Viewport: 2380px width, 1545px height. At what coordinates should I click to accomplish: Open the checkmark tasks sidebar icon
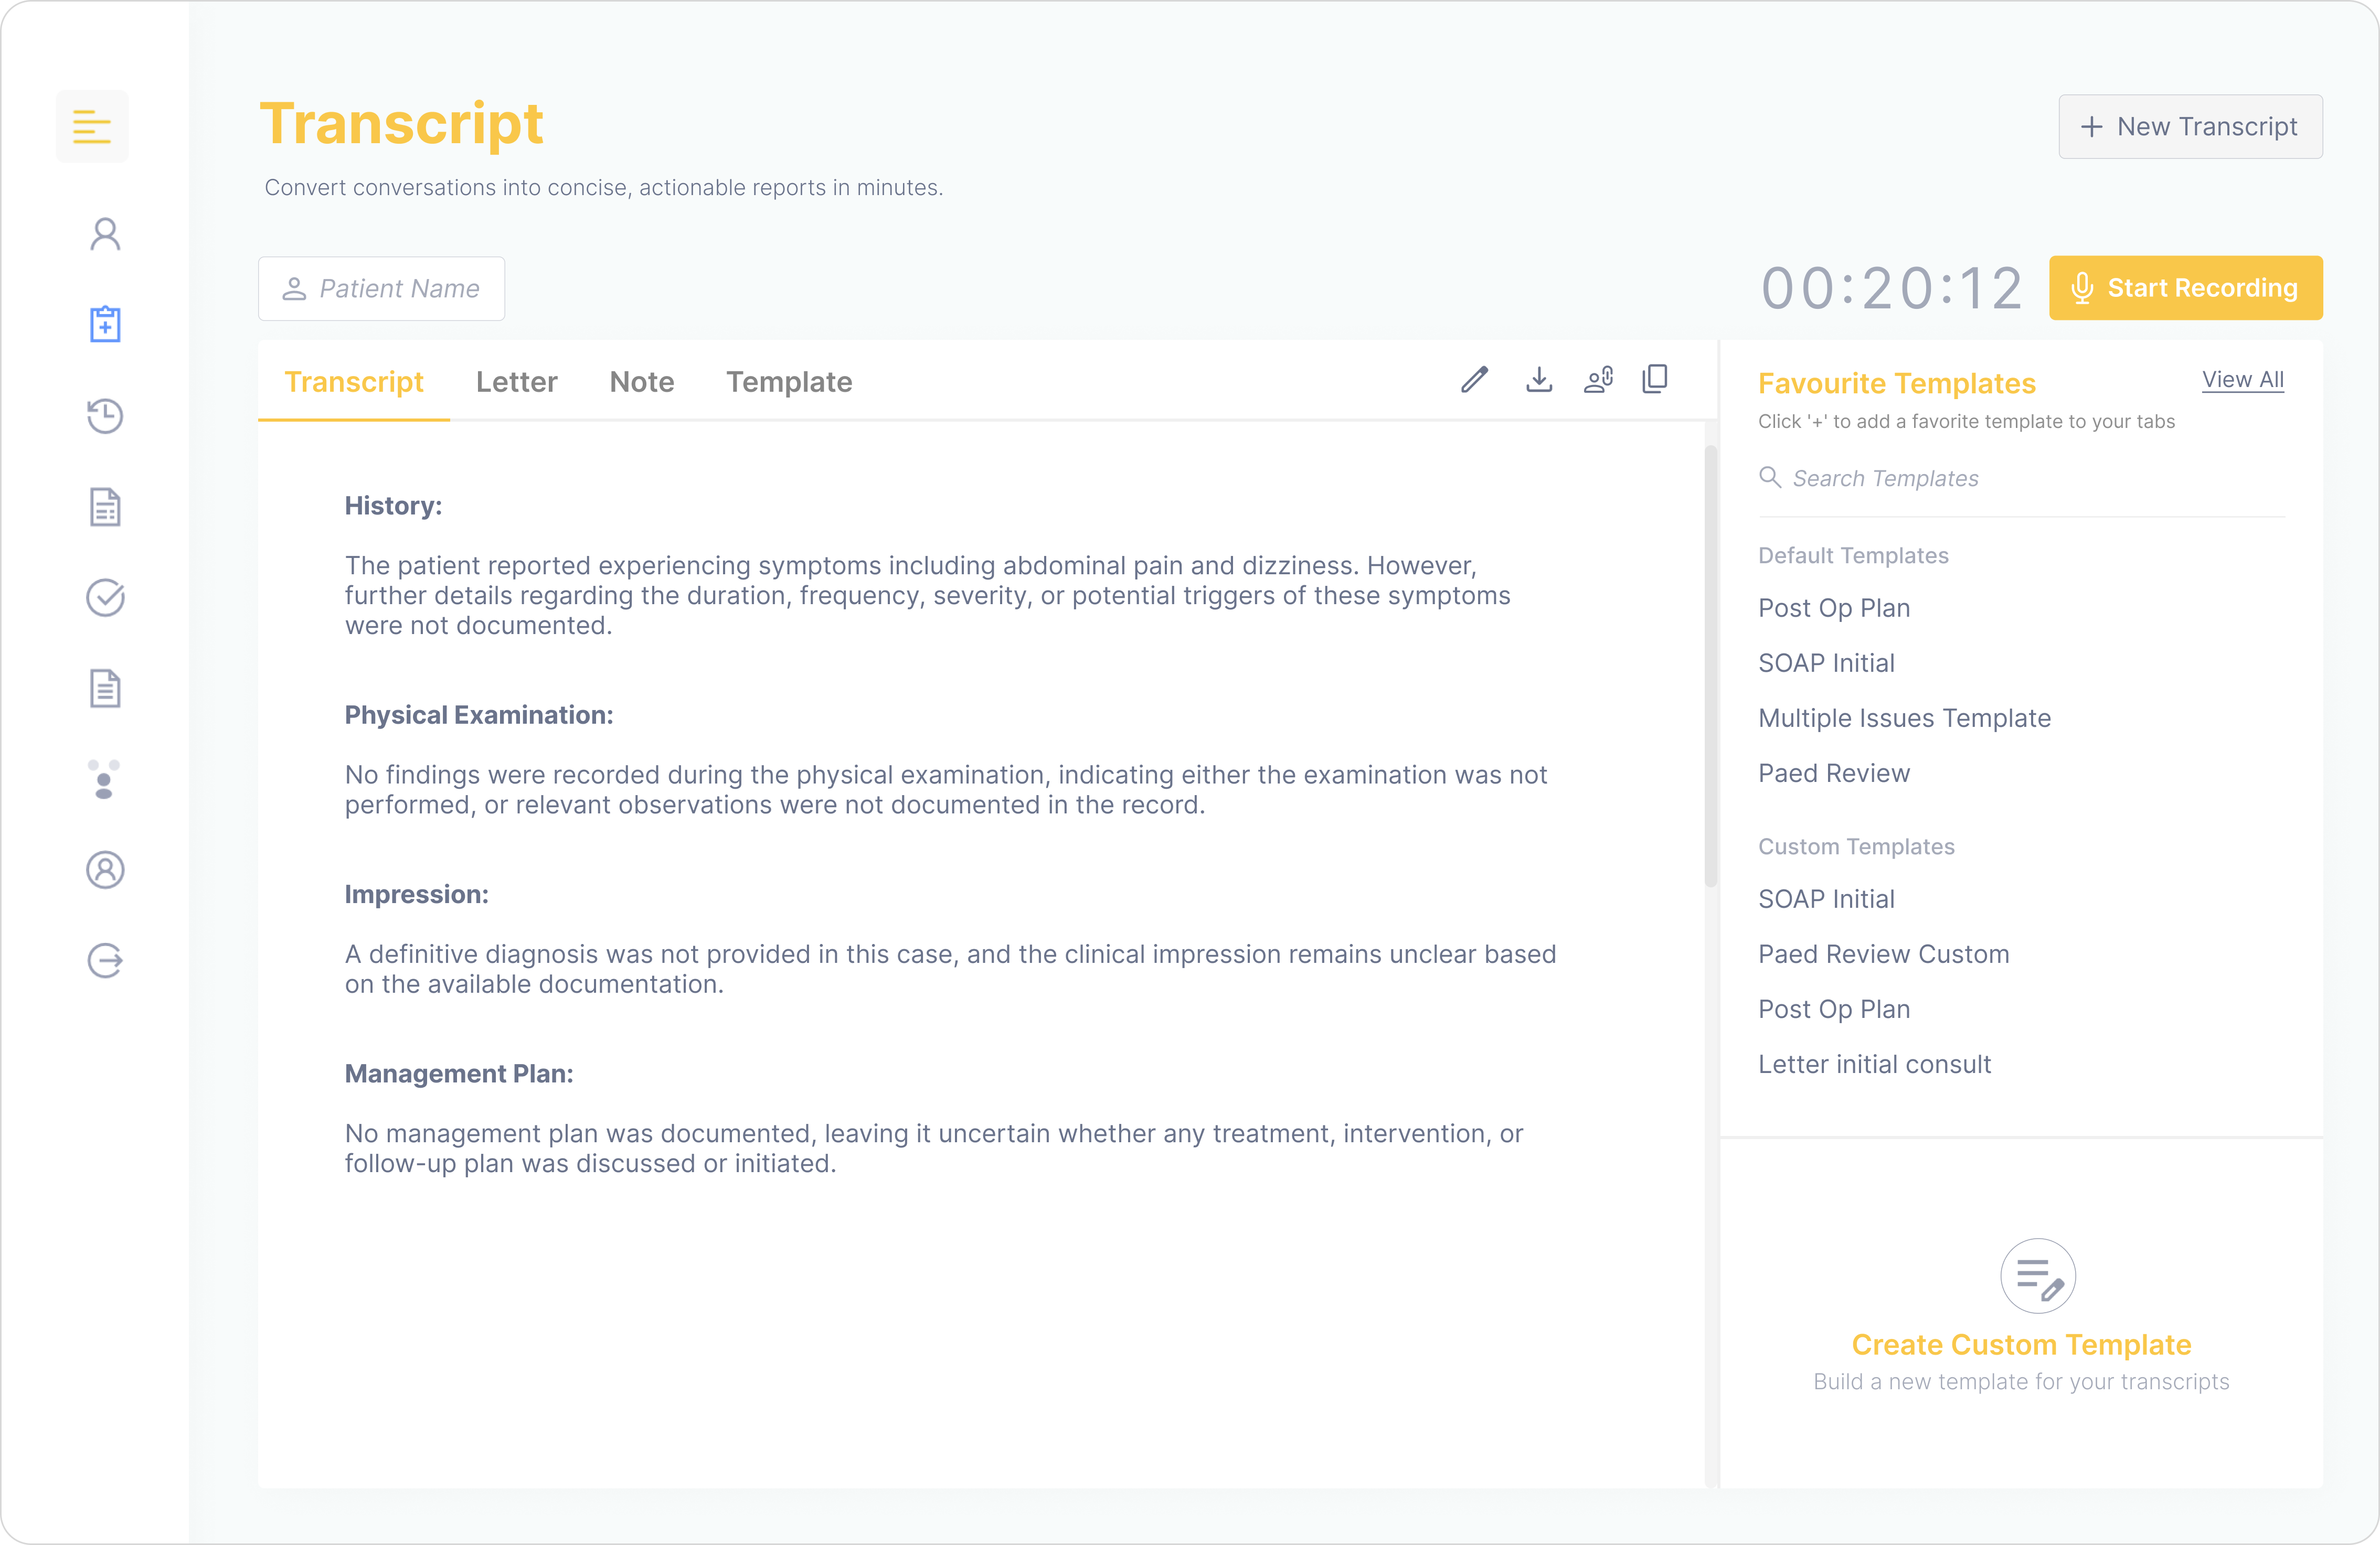click(x=105, y=598)
